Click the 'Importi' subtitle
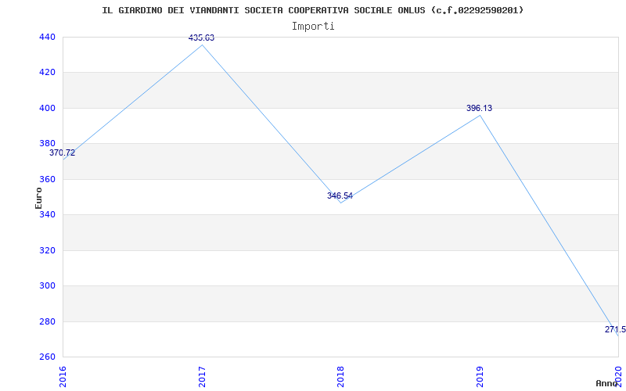The image size is (626, 391). (313, 27)
